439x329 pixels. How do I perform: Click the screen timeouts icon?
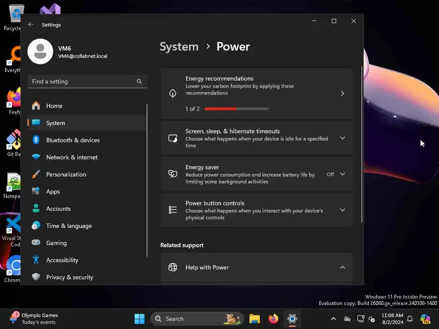click(173, 138)
